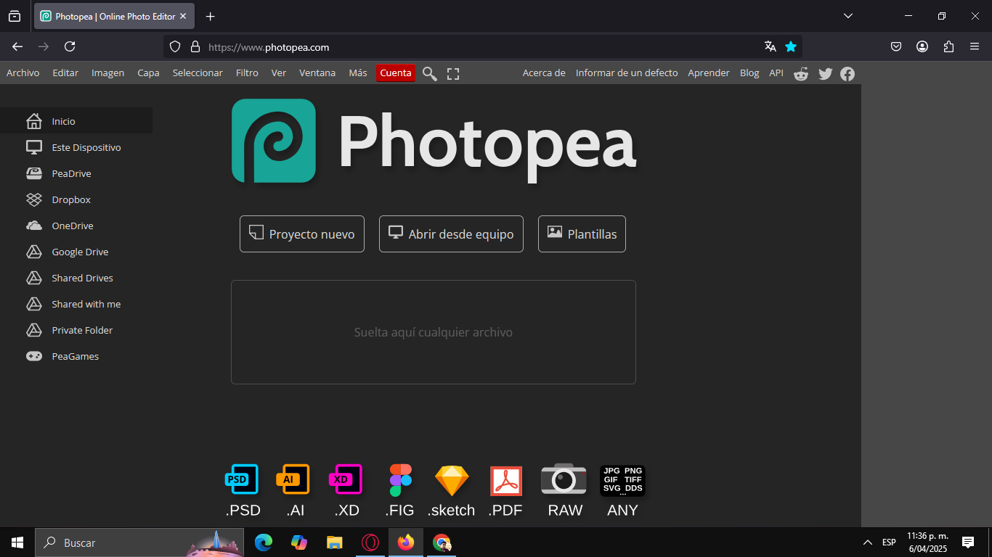Reload the page with refresh button

70,46
